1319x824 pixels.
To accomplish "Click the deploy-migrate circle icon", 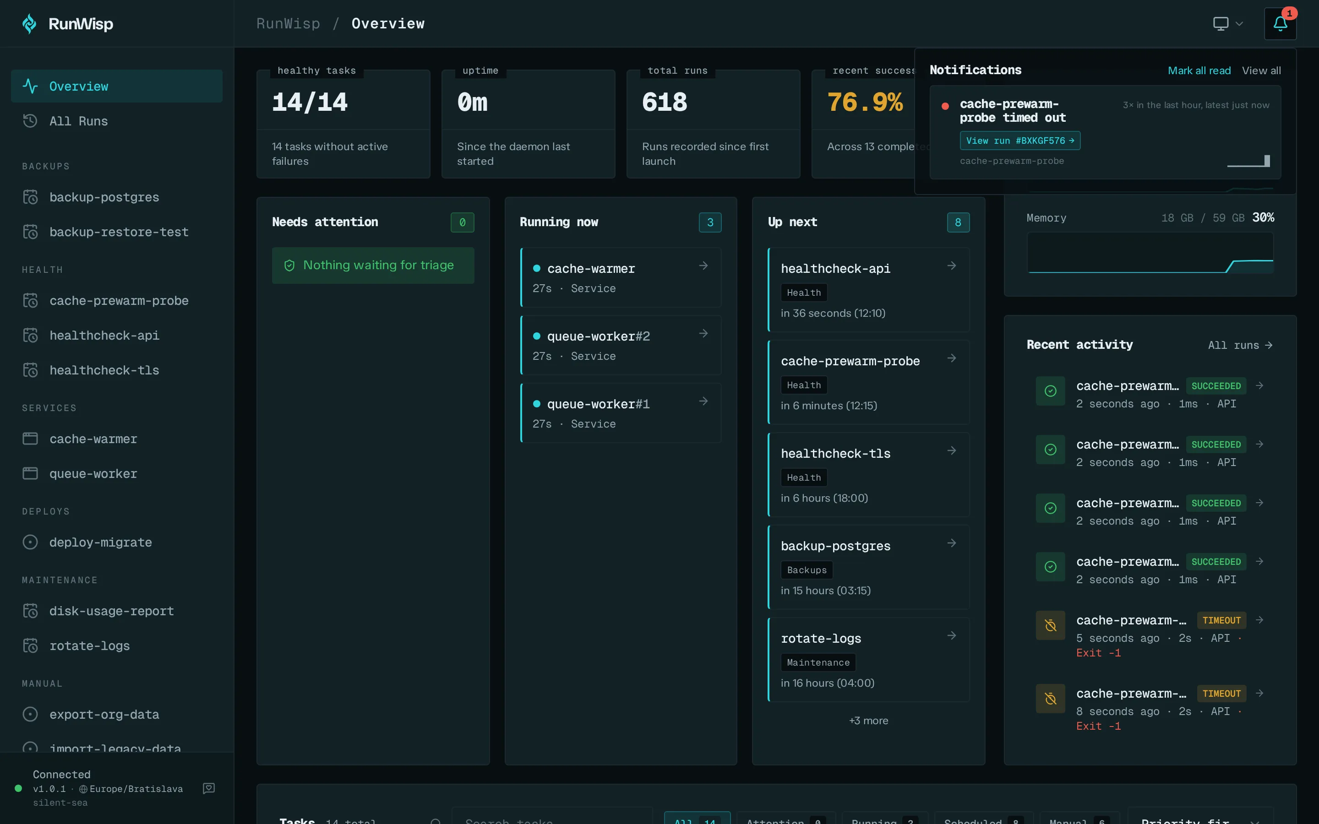I will coord(30,542).
